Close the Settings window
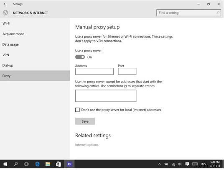The height and width of the screenshot is (170, 224). coord(219,4)
